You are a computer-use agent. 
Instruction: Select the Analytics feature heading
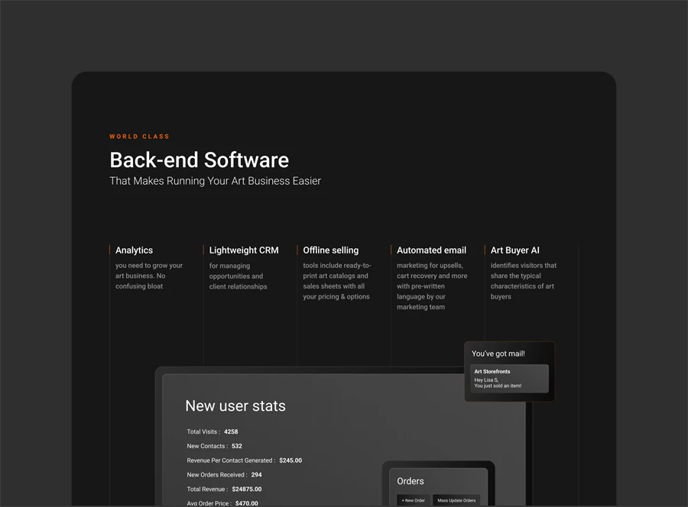pyautogui.click(x=135, y=250)
